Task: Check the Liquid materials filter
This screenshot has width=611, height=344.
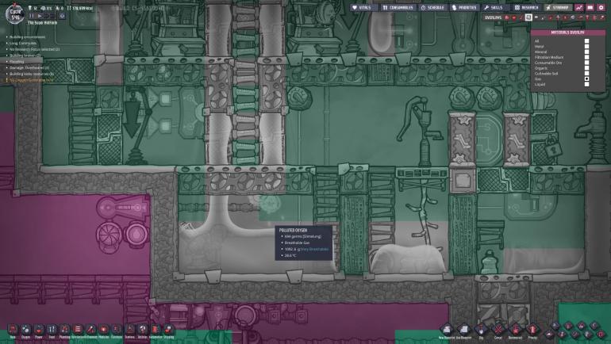Action: click(x=587, y=84)
